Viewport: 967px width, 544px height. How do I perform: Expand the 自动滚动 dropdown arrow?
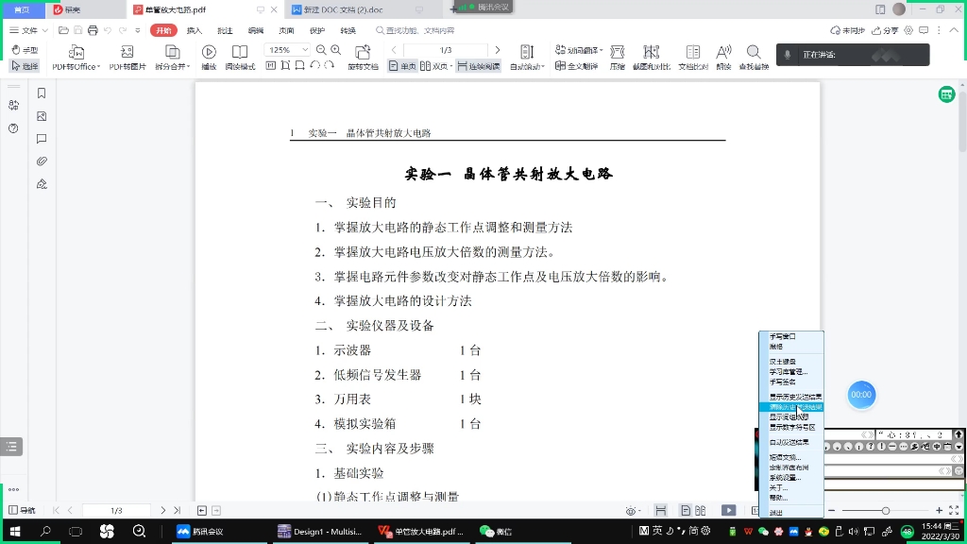(544, 65)
